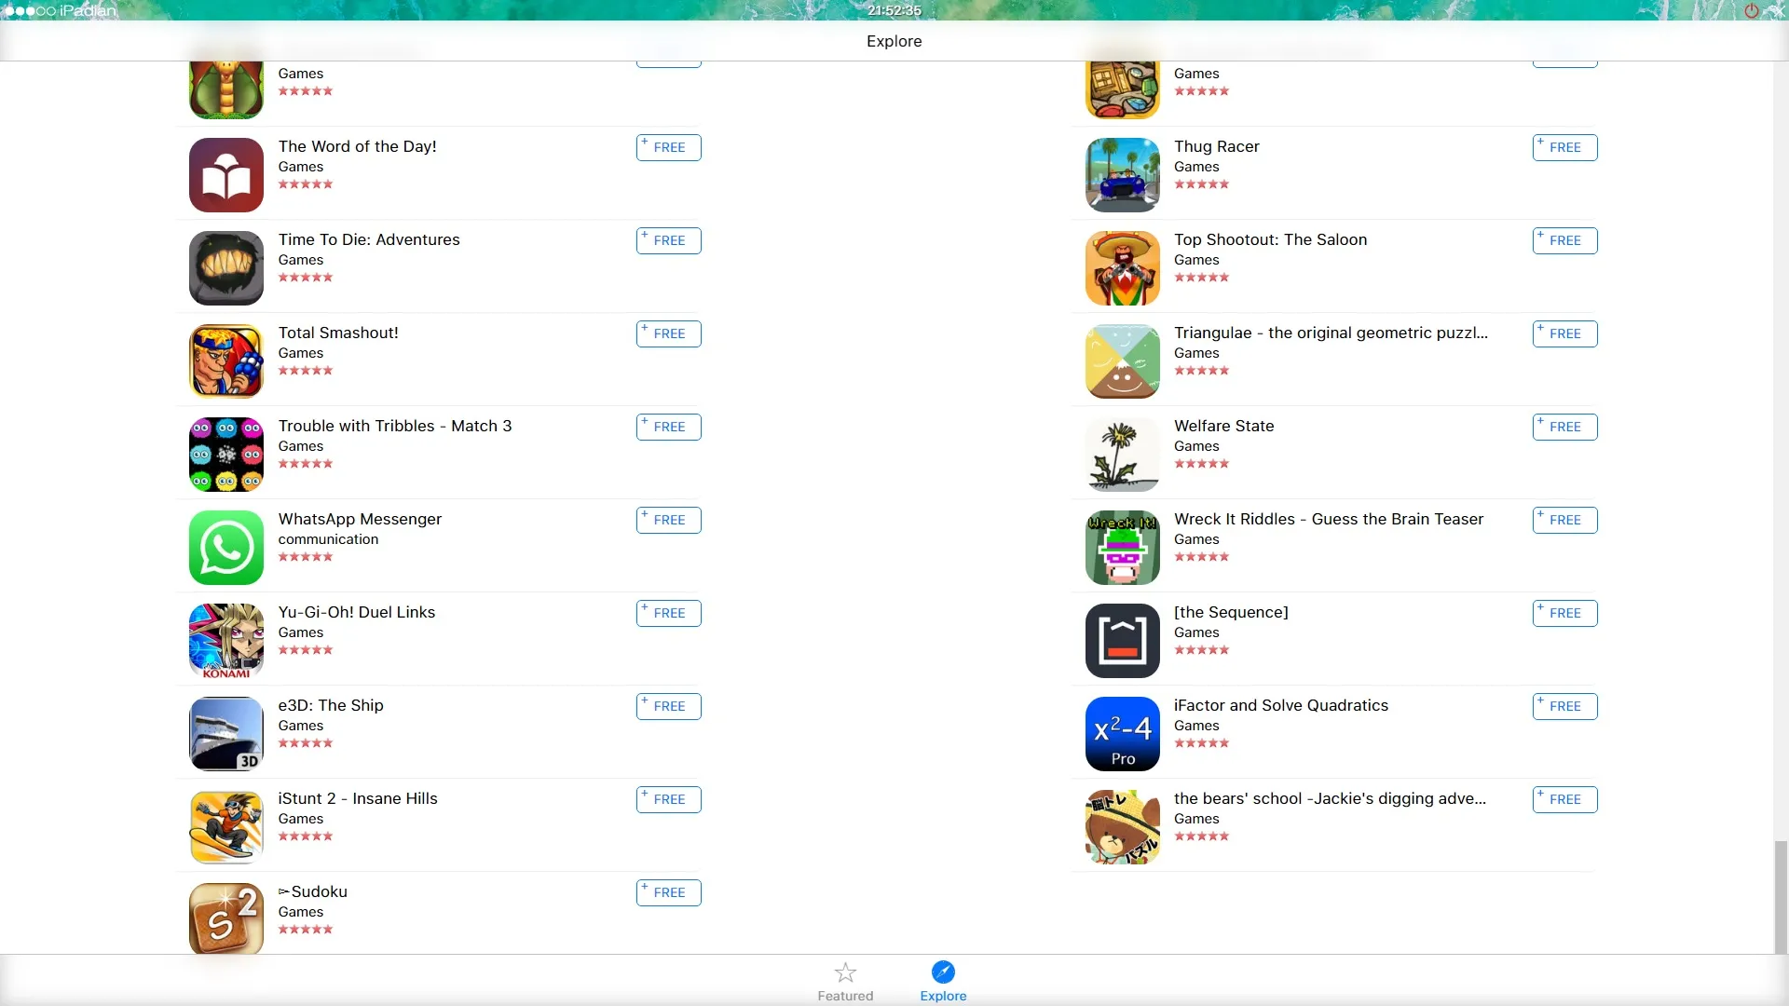Open the e3D: The Ship title
This screenshot has height=1006, width=1789.
[x=331, y=705]
